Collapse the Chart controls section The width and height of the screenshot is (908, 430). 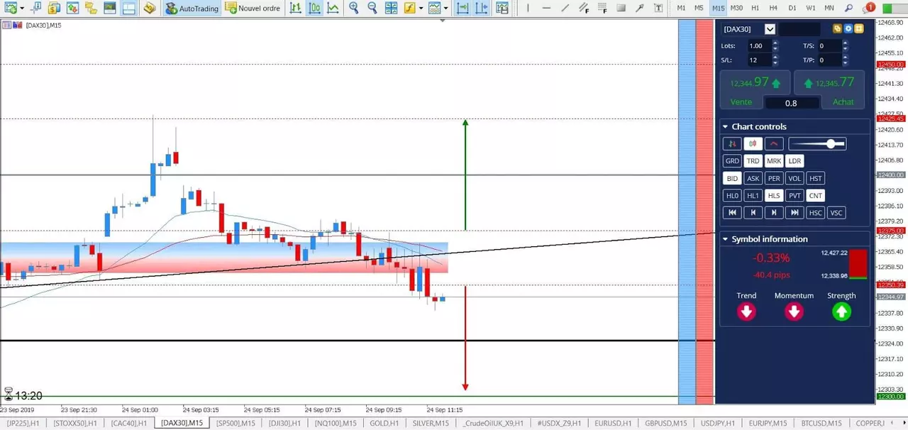(725, 126)
